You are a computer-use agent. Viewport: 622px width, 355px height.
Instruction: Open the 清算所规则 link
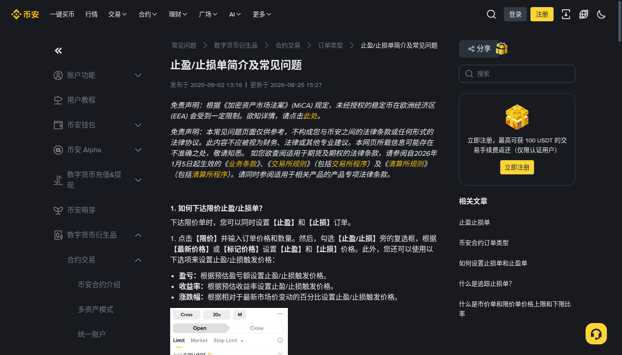point(406,164)
